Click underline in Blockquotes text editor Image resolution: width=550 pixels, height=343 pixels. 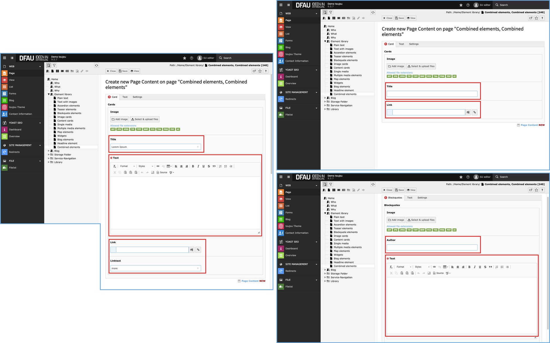[x=480, y=267]
